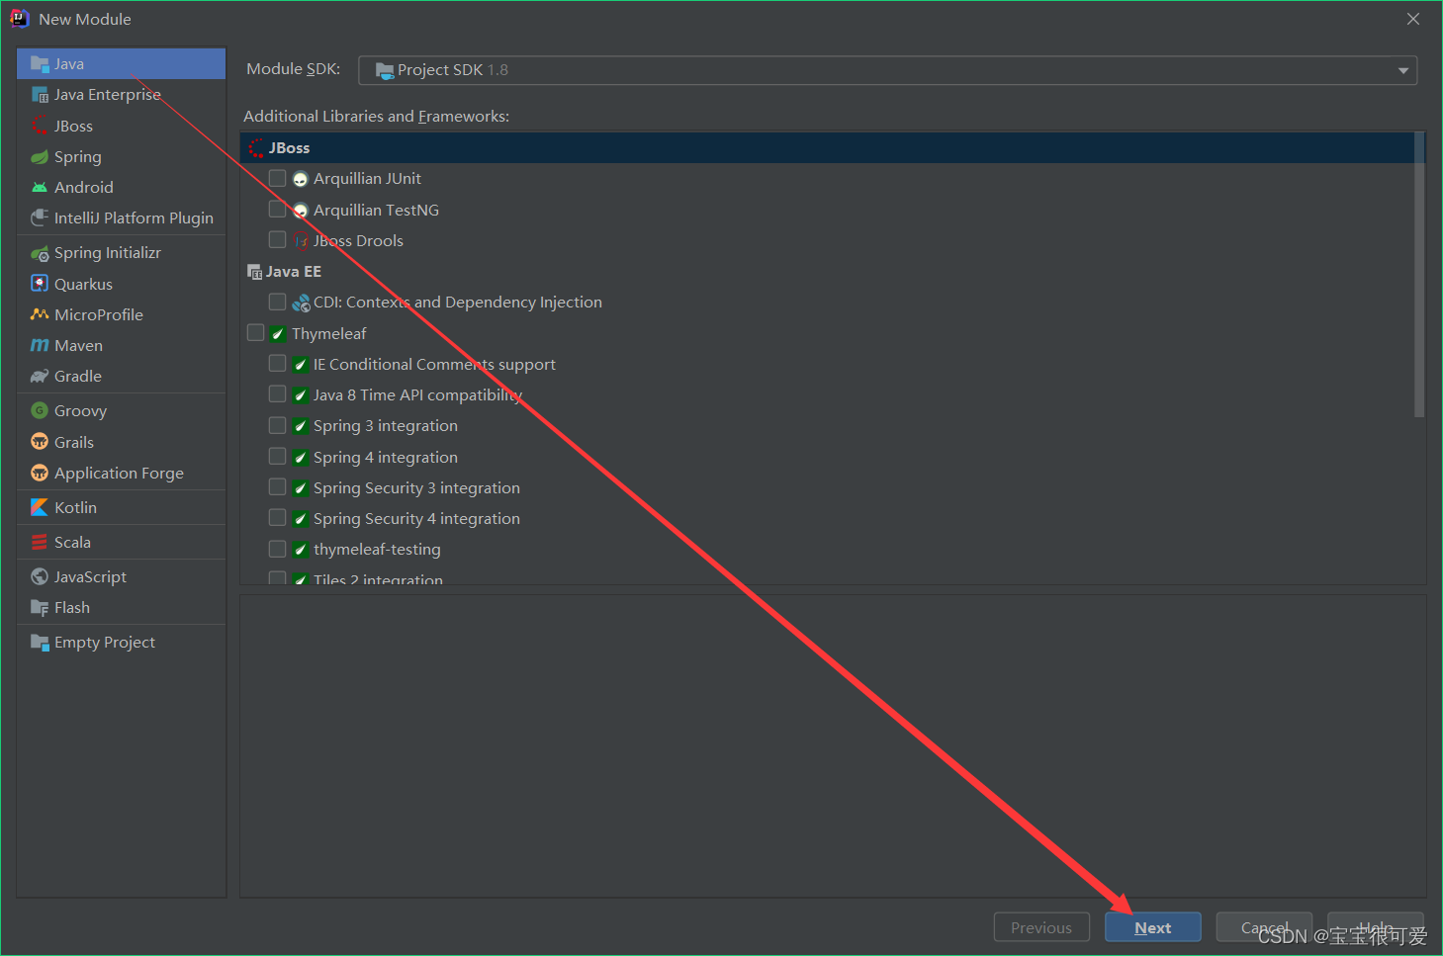
Task: Select the Application Forge icon
Action: coord(40,473)
